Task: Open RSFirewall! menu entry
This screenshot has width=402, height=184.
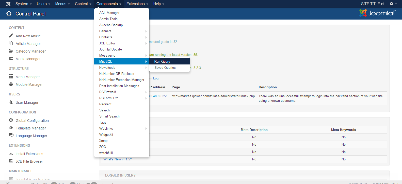Action: pos(122,92)
